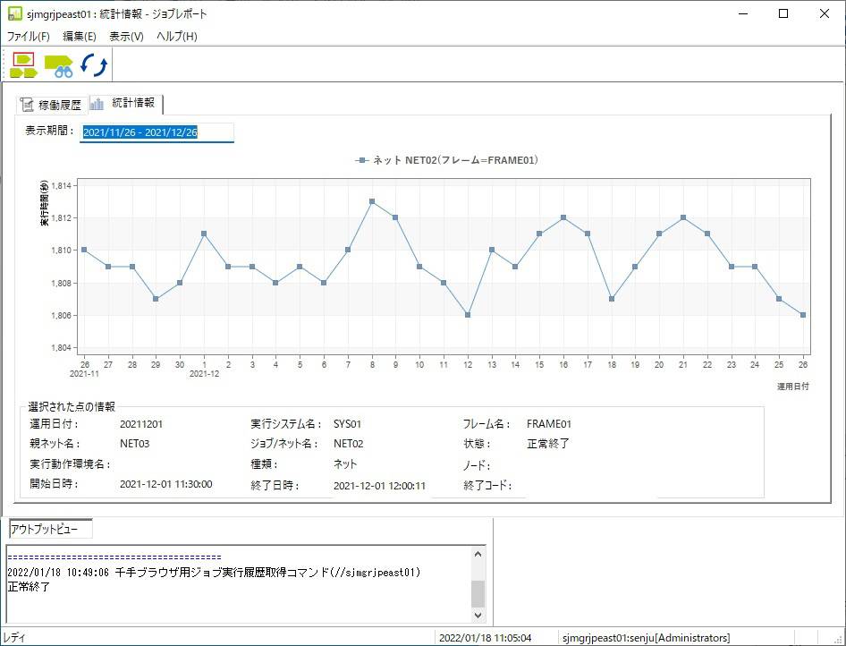Screen dimensions: 846x646
Task: Click the job net selection toolbar icon
Action: point(24,65)
